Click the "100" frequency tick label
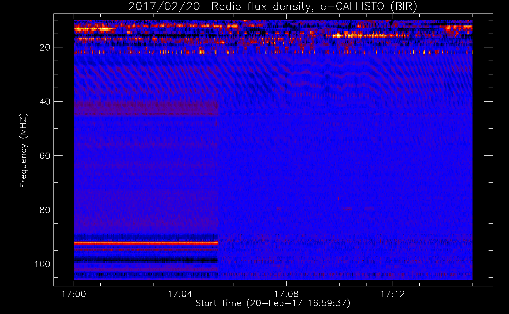This screenshot has height=314, width=509. pyautogui.click(x=42, y=264)
